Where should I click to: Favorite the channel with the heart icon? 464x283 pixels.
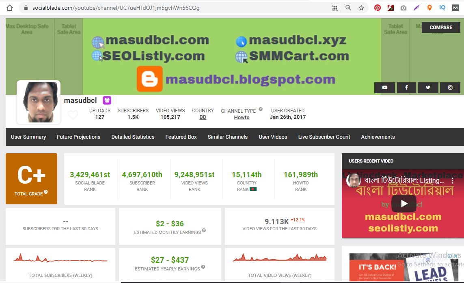(73, 115)
